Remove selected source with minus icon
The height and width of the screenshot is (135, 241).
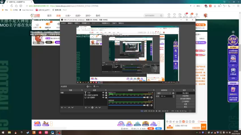(89, 108)
